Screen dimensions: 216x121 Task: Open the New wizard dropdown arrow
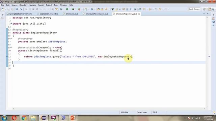(6, 9)
